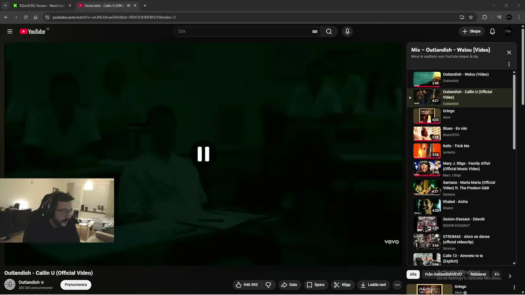This screenshot has height=295, width=525.
Task: Pause the video with center pause icon
Action: [203, 154]
